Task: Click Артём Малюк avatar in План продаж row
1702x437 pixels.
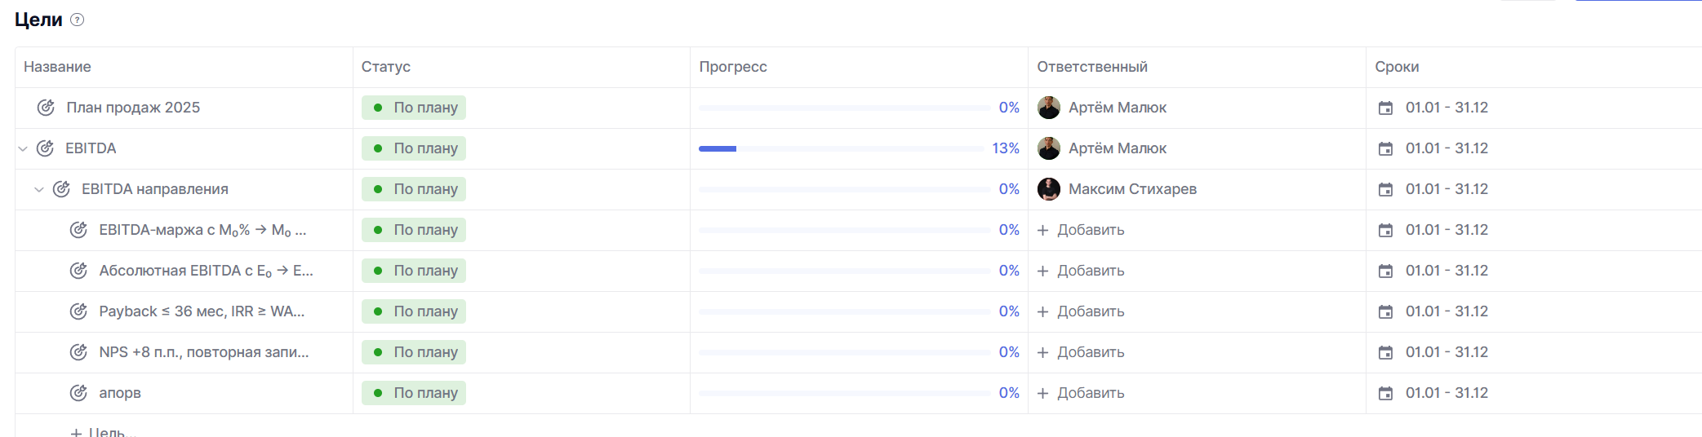Action: (x=1049, y=108)
